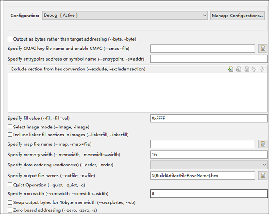Check Include linker fill sections option
The height and width of the screenshot is (214, 269).
[x=10, y=134]
